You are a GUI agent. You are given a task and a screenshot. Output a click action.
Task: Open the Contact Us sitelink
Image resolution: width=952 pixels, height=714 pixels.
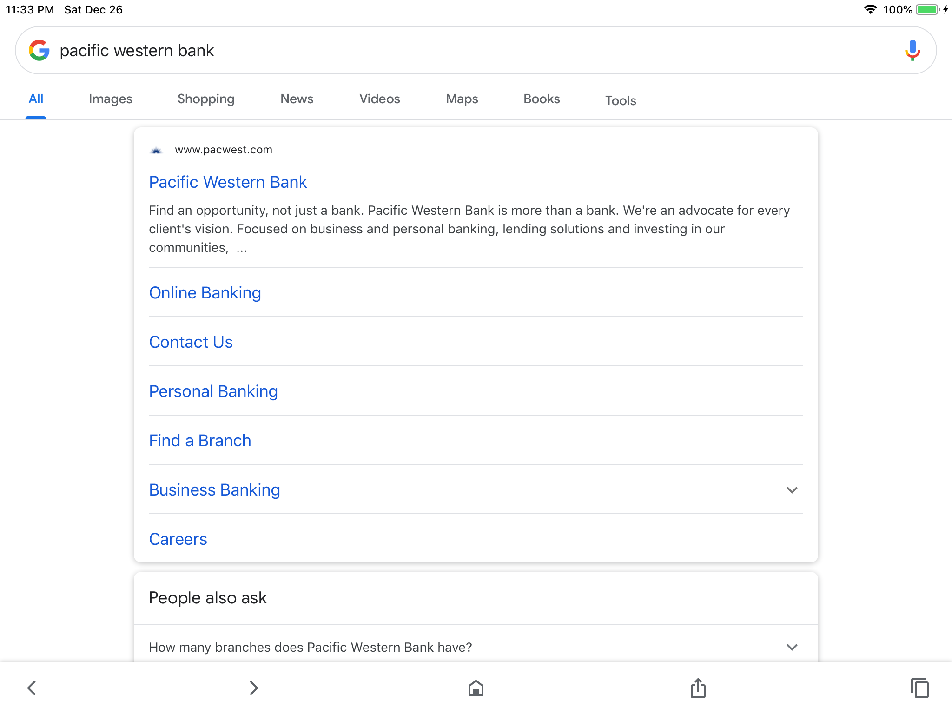(191, 342)
